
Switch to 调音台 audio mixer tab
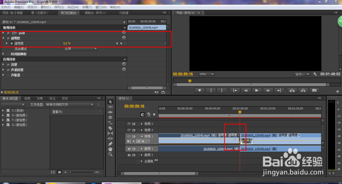(x=95, y=13)
